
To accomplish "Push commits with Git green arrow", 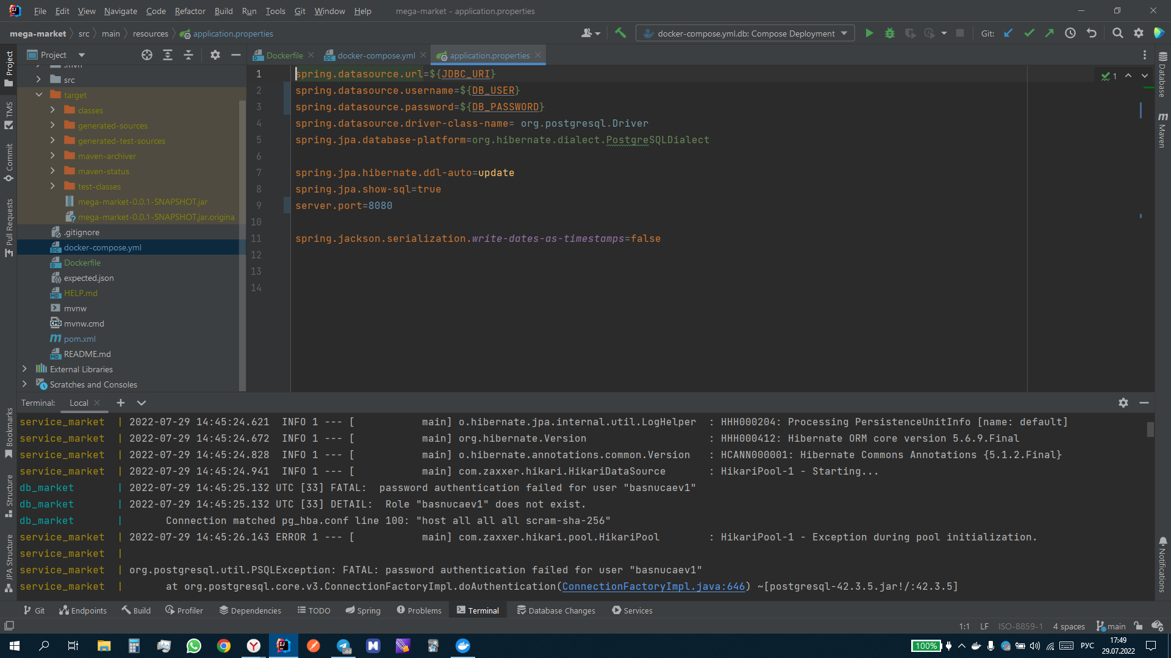I will pos(1050,34).
